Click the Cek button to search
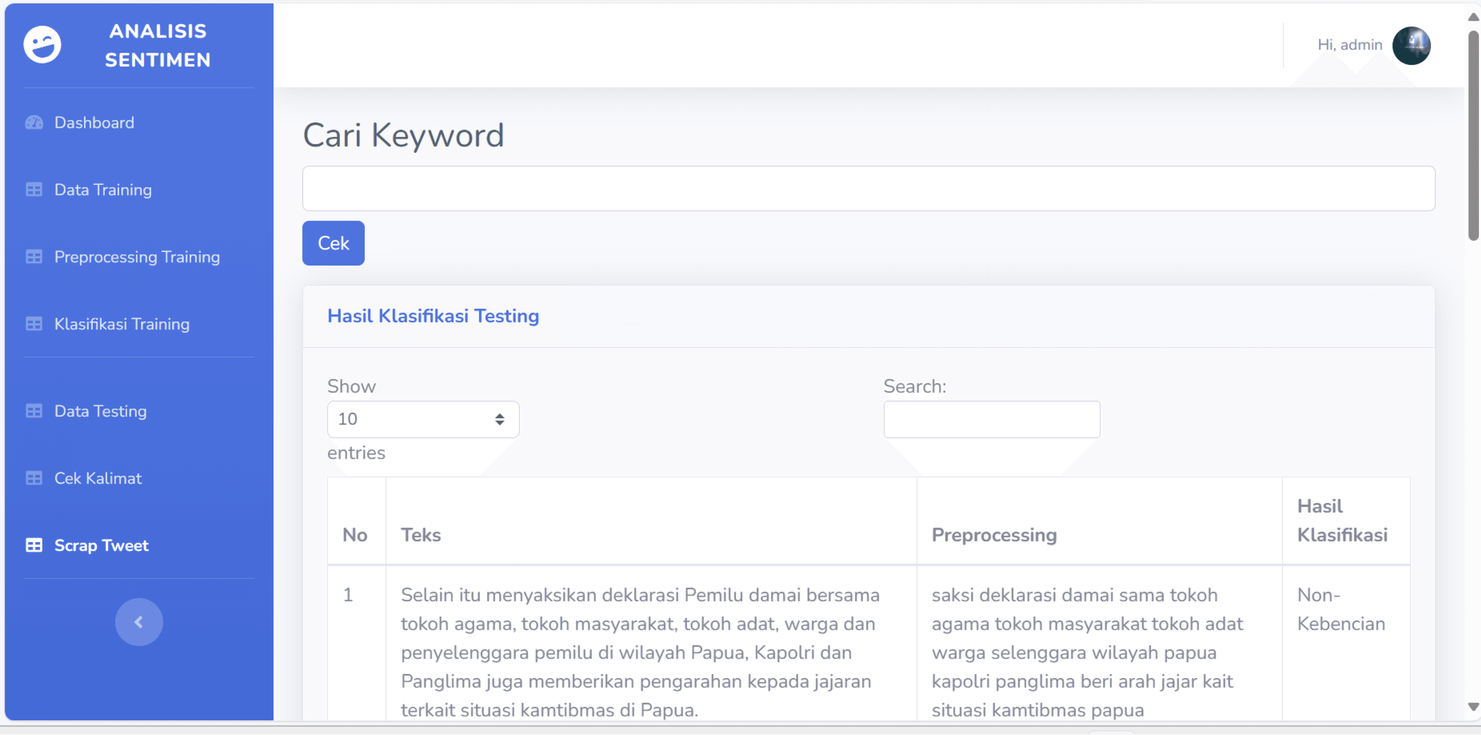 [x=333, y=244]
